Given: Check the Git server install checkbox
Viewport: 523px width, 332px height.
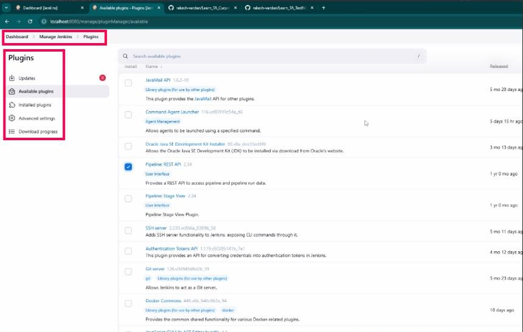Looking at the screenshot, I should (128, 272).
